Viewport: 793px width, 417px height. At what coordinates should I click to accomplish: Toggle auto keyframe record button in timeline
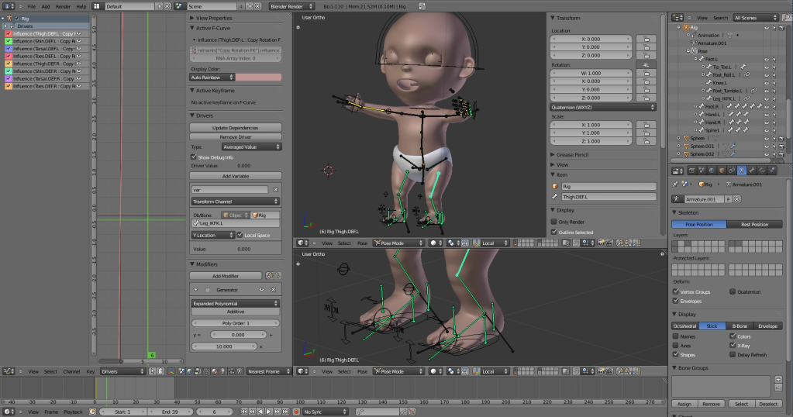296,412
